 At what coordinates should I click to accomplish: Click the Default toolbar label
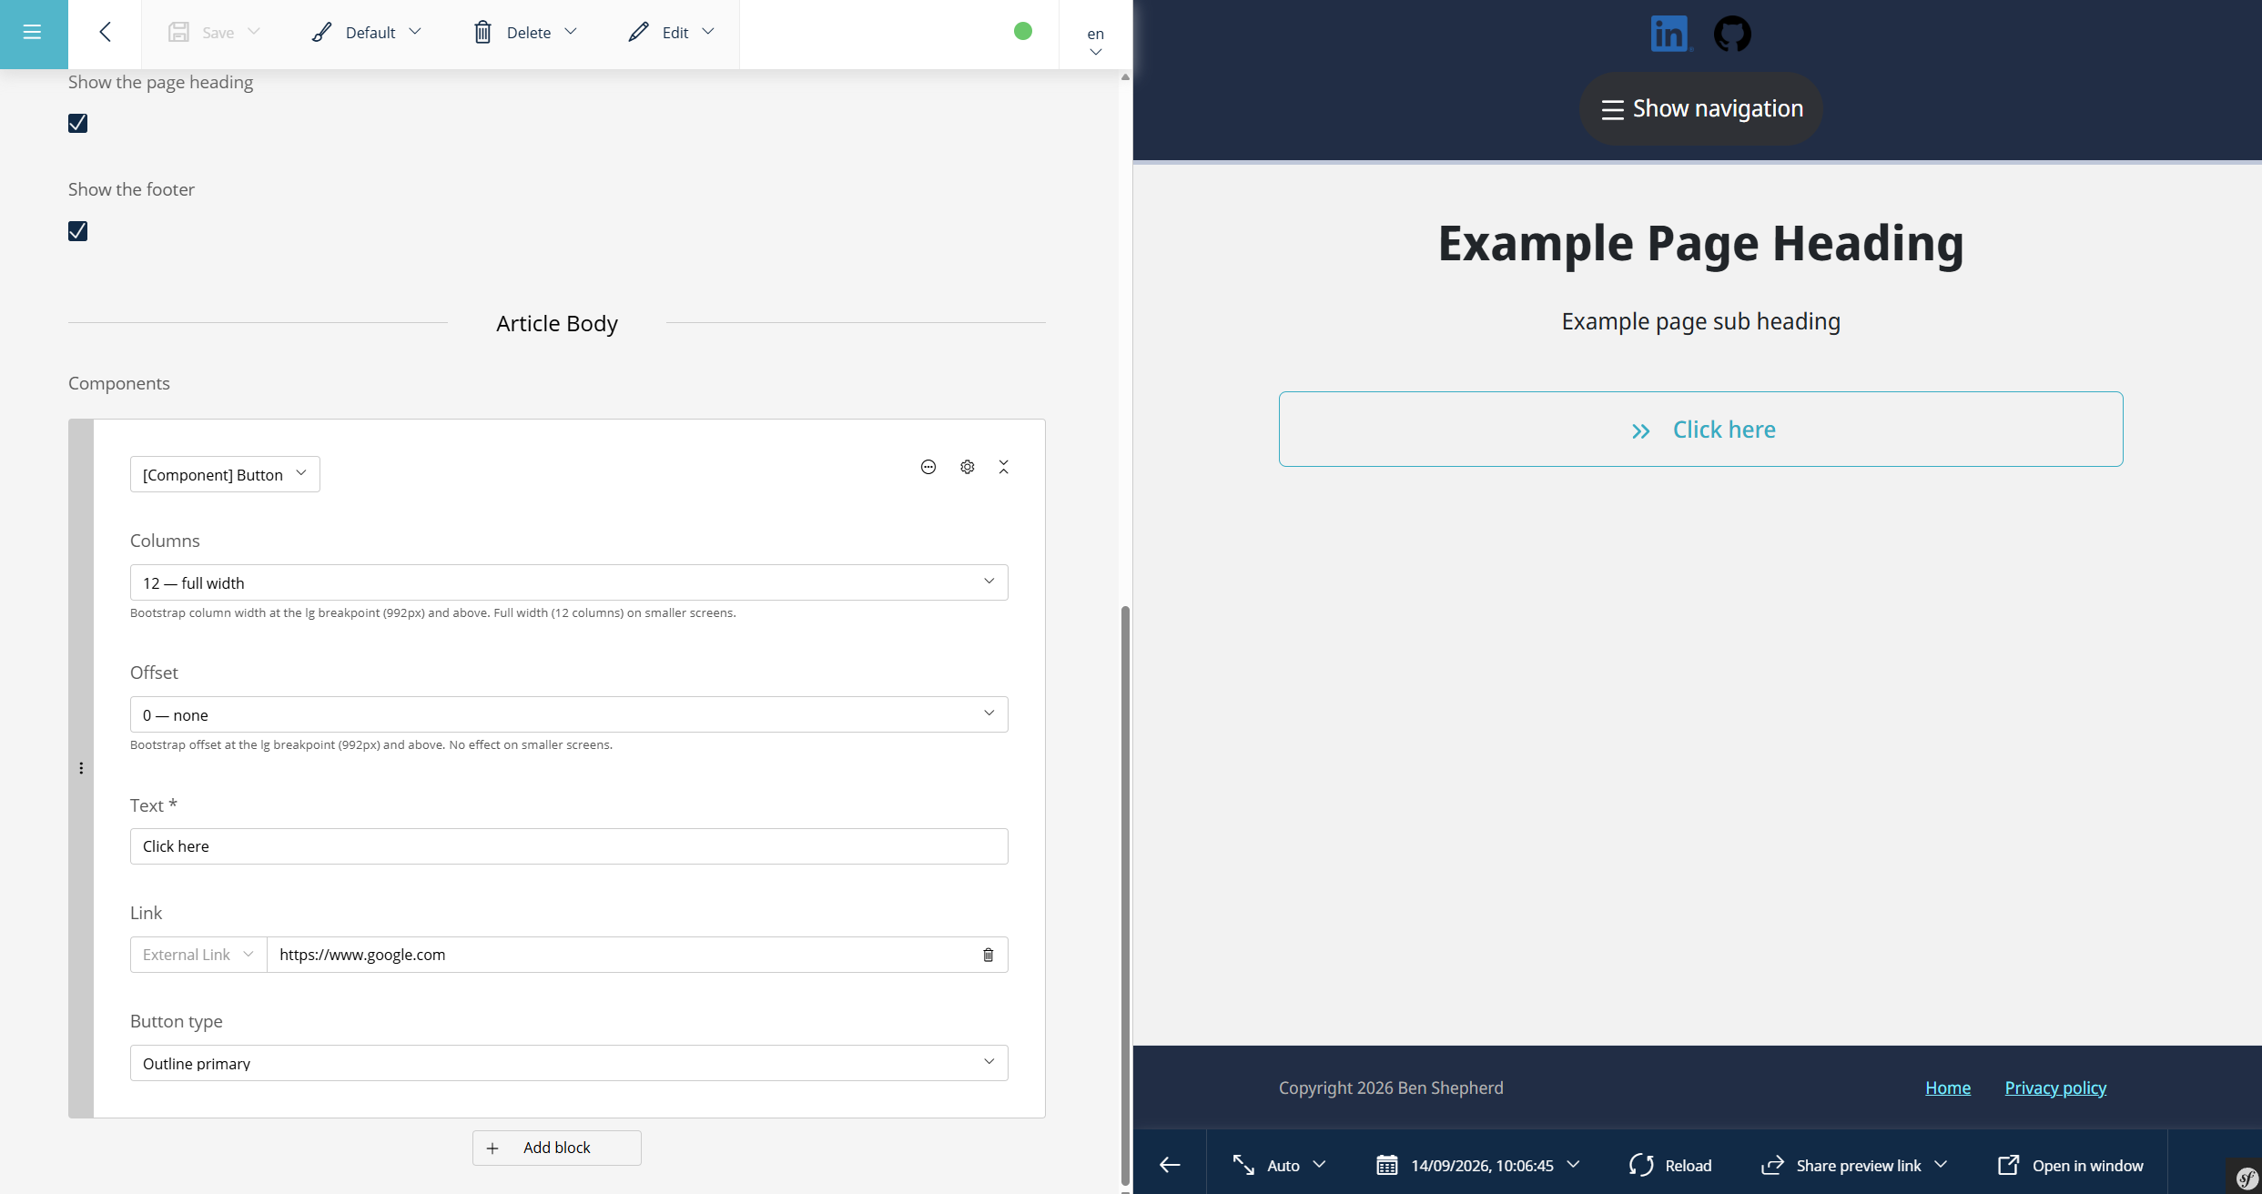click(x=370, y=33)
